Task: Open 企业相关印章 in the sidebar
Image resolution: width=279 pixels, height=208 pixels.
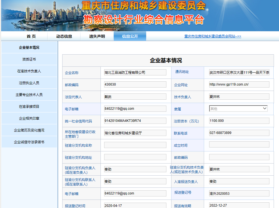Action: point(29,118)
